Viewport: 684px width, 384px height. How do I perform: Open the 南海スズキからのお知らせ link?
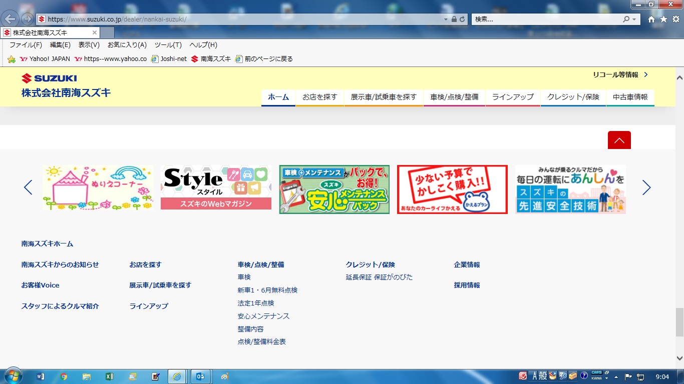60,264
